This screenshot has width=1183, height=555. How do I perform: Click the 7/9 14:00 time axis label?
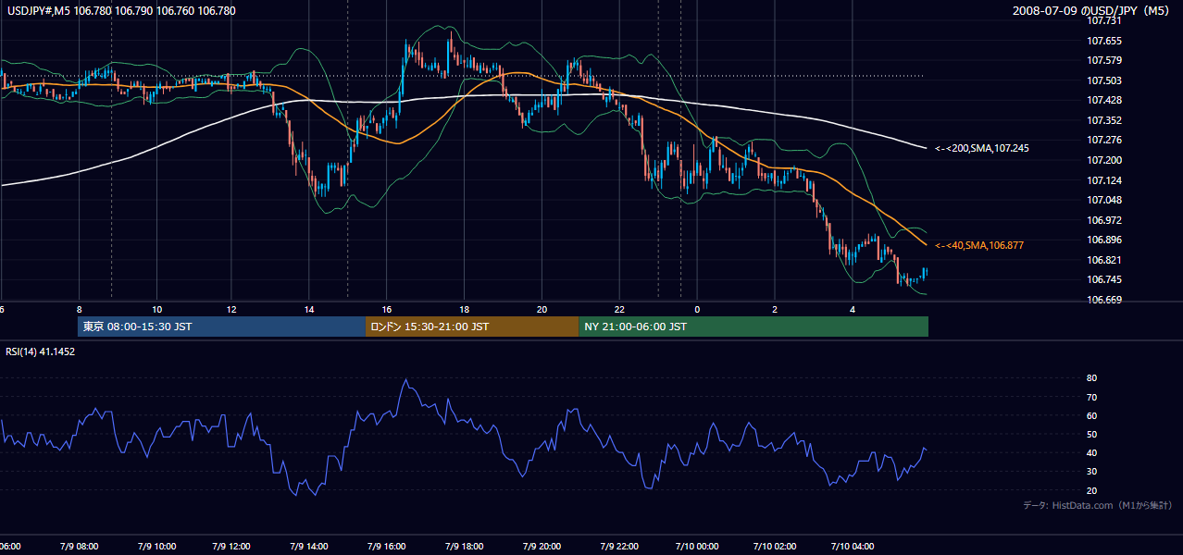tap(310, 547)
